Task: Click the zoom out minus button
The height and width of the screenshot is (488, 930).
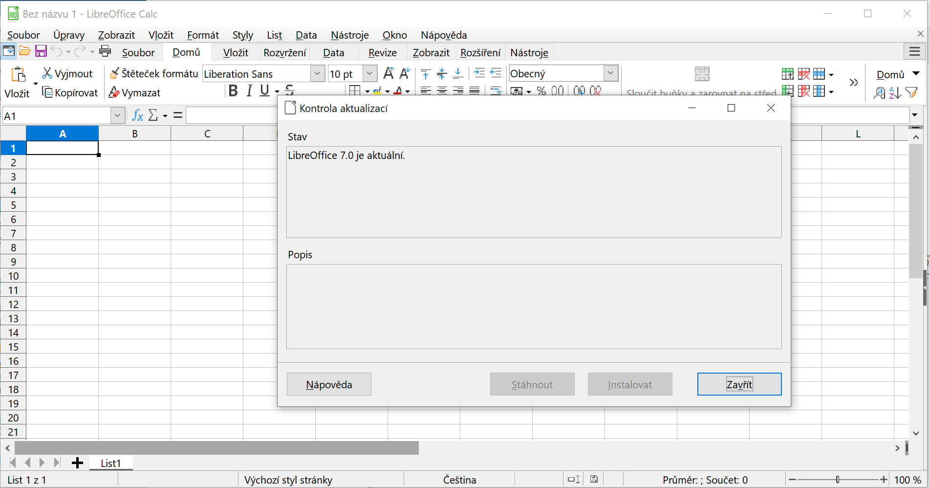Action: (792, 480)
